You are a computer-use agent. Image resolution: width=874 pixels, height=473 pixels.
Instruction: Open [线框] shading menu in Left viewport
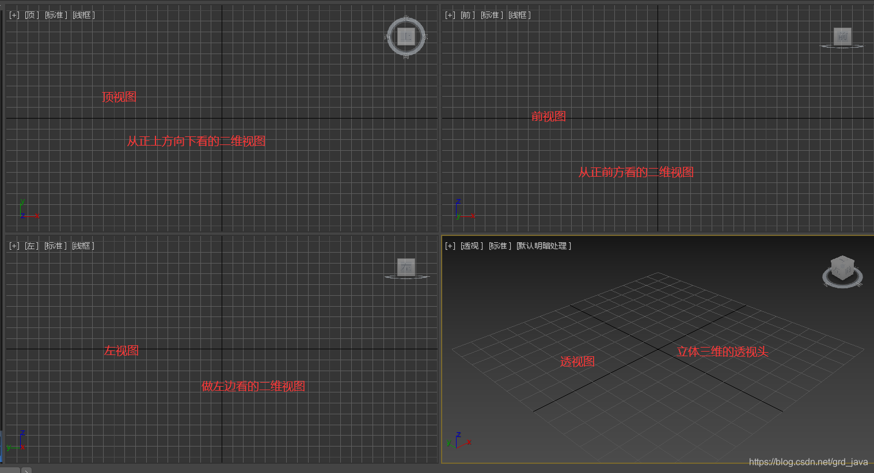pos(83,246)
